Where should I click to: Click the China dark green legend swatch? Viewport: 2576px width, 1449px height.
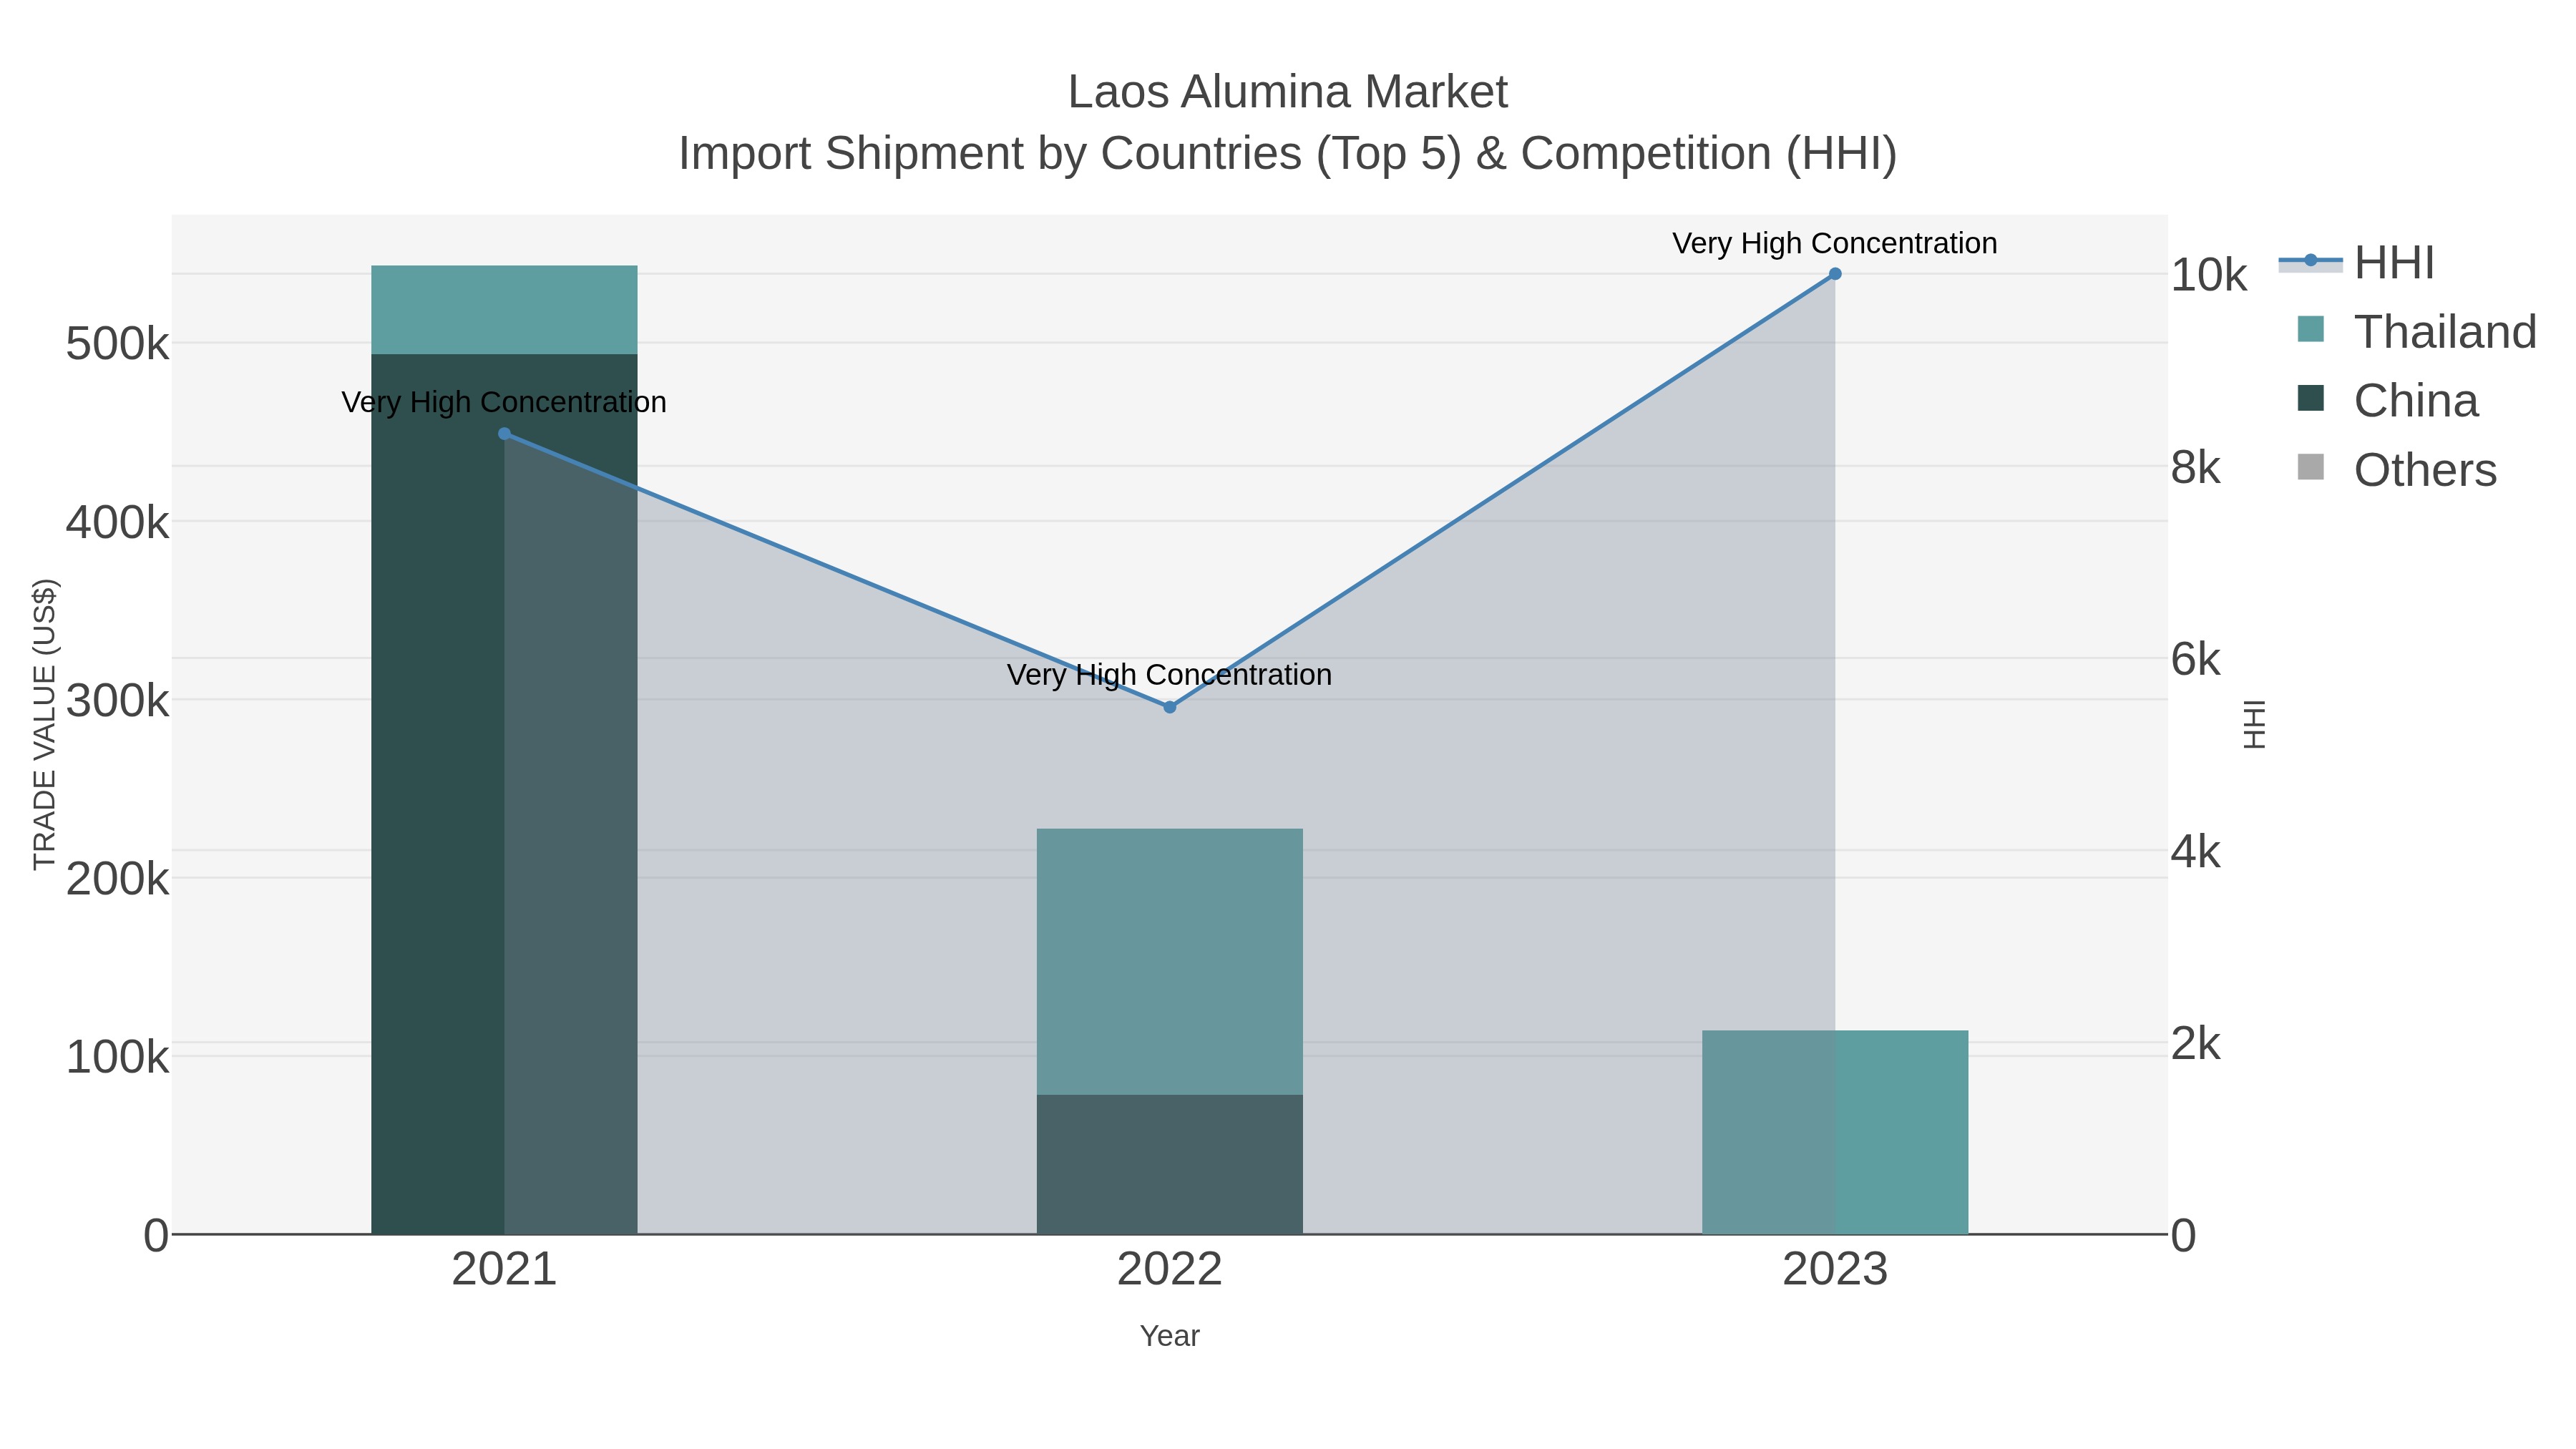[2311, 398]
